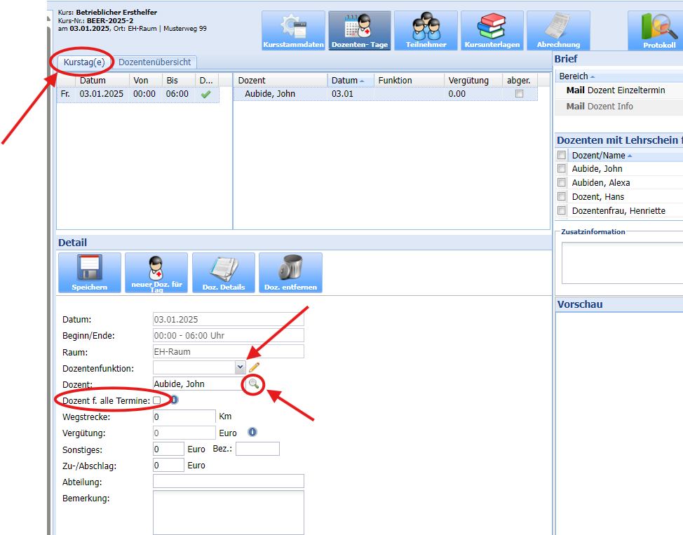Click pencil icon beside Dozentenfunktion

pyautogui.click(x=254, y=367)
